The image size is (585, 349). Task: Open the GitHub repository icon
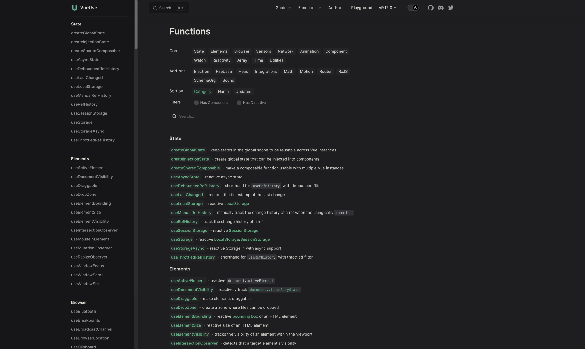tap(430, 8)
